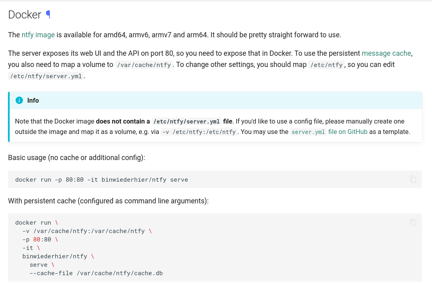Copy the basic docker run command to clipboard
The width and height of the screenshot is (432, 286).
pos(413,179)
